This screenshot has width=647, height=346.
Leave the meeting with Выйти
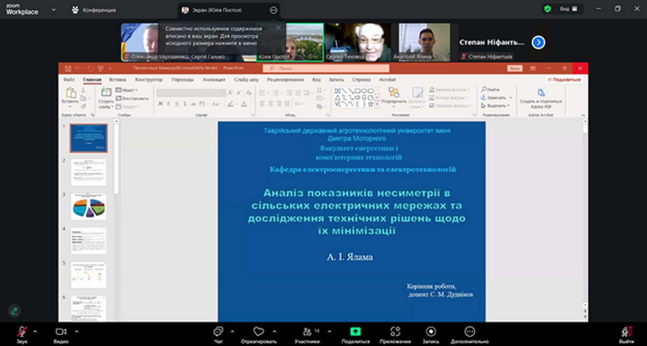tap(626, 332)
